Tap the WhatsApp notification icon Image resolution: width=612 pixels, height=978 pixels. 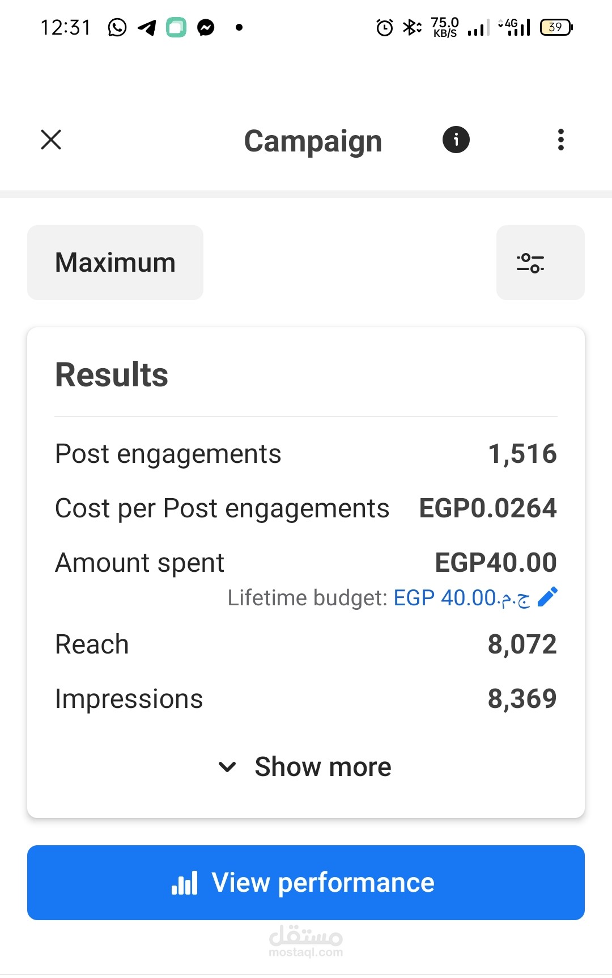117,27
